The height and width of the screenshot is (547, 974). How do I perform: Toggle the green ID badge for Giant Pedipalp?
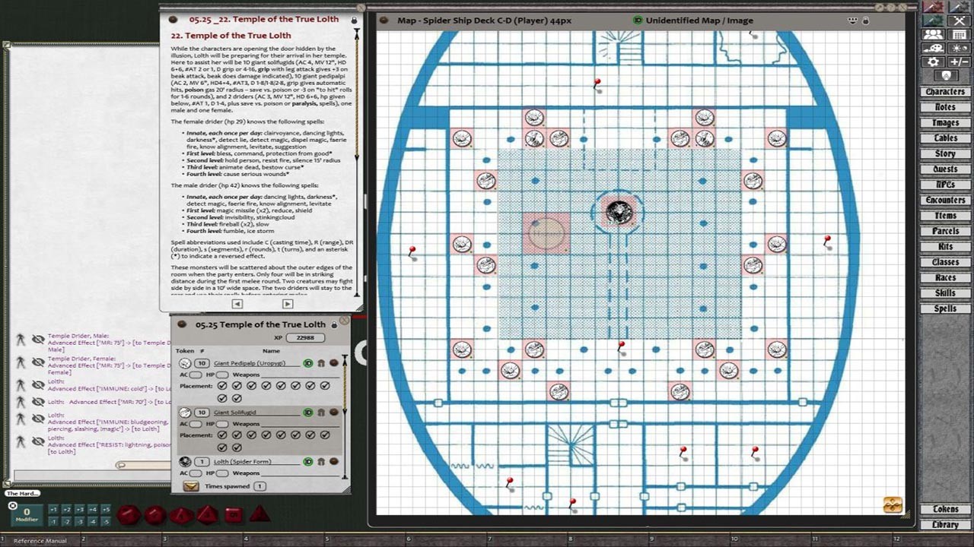[x=308, y=363]
